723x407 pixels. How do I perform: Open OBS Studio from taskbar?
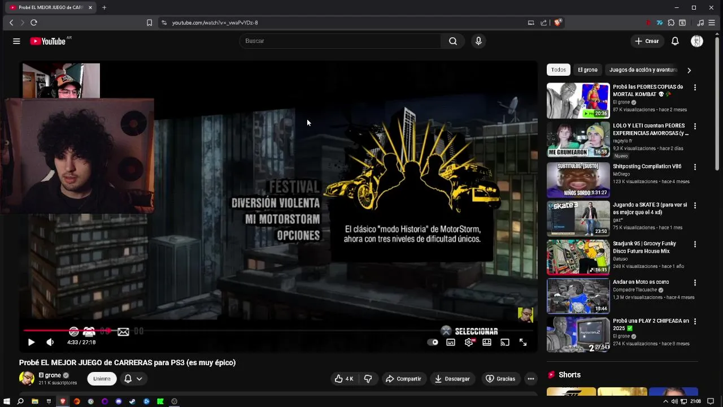click(175, 401)
